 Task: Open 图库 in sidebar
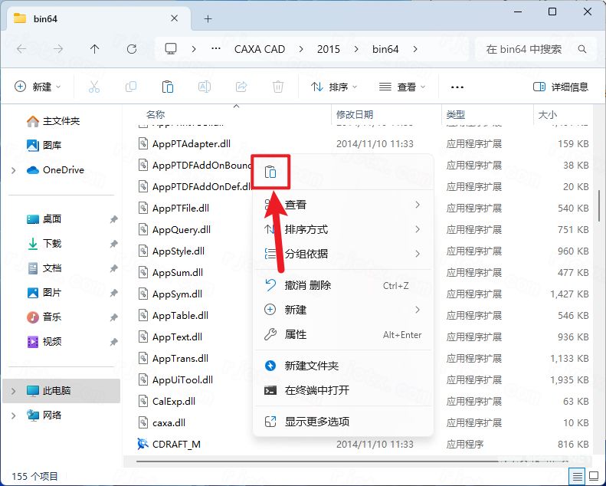coord(44,146)
